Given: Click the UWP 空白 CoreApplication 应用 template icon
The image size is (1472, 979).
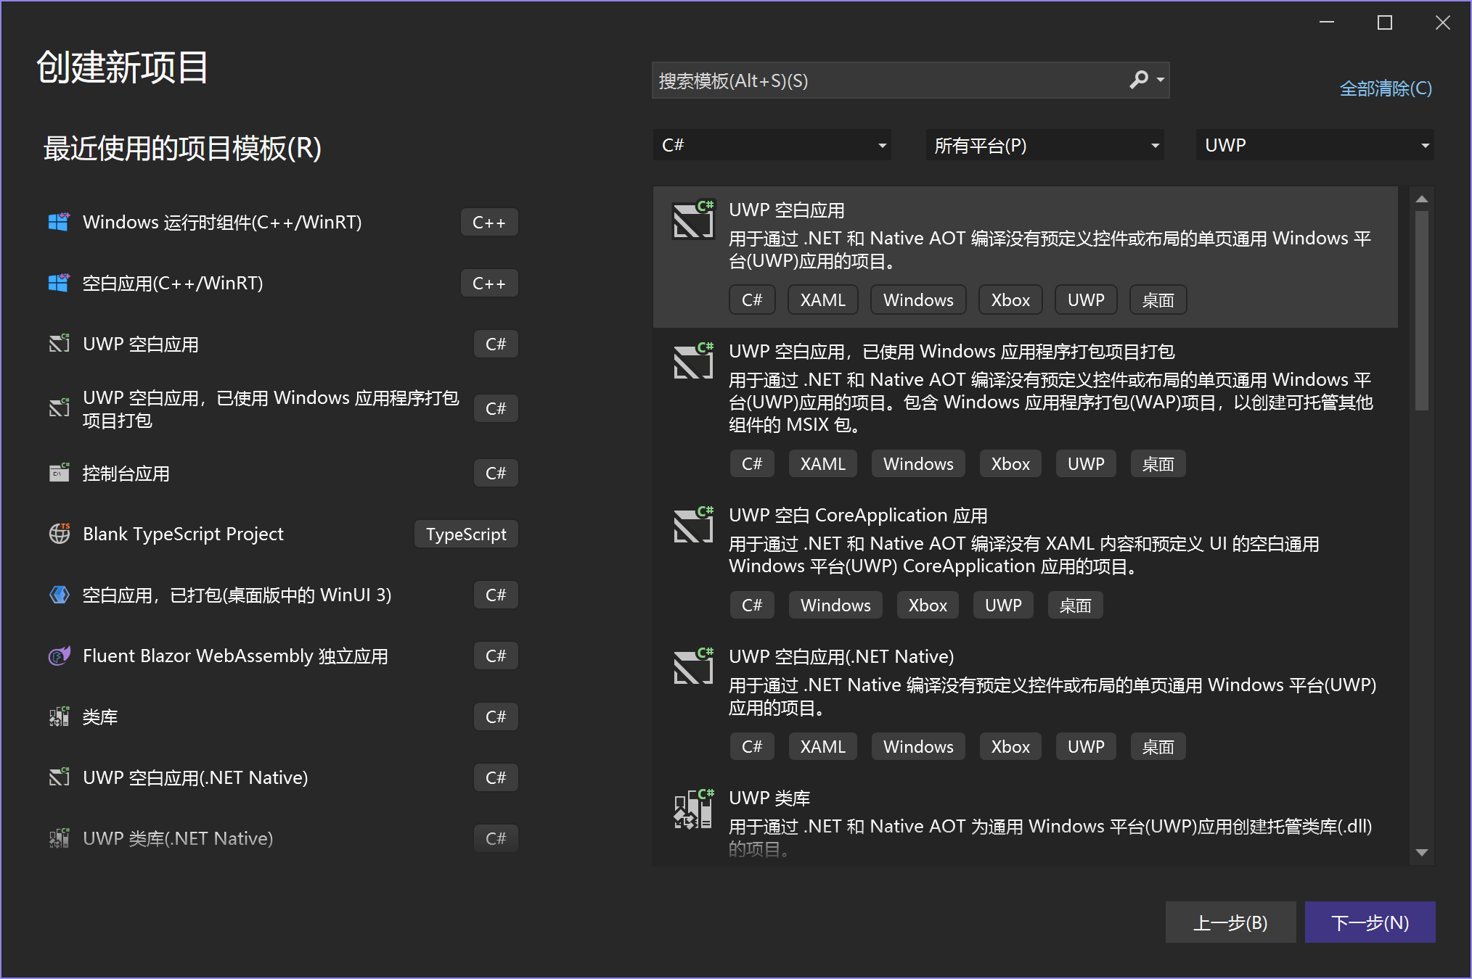Looking at the screenshot, I should click(692, 525).
